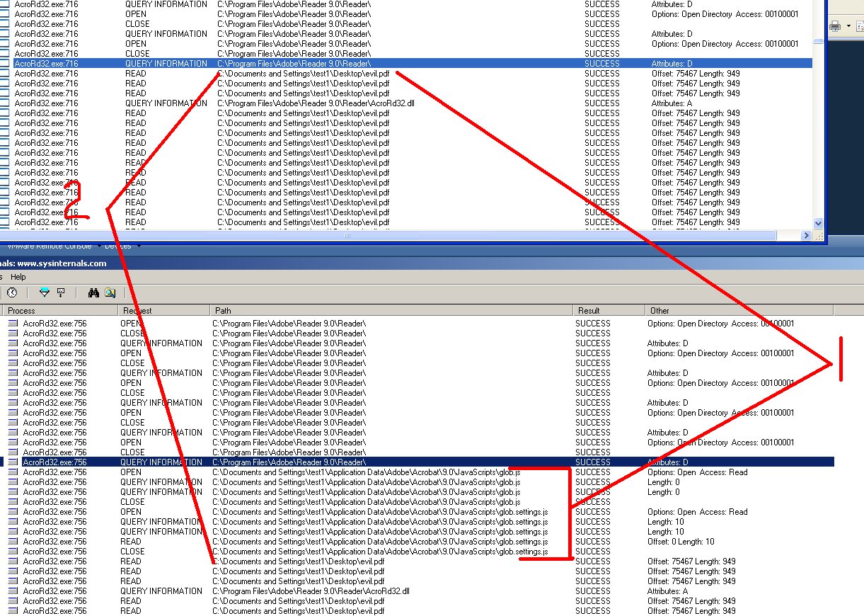
Task: Click the upper window's vertical scrollbar thumb
Action: (819, 41)
